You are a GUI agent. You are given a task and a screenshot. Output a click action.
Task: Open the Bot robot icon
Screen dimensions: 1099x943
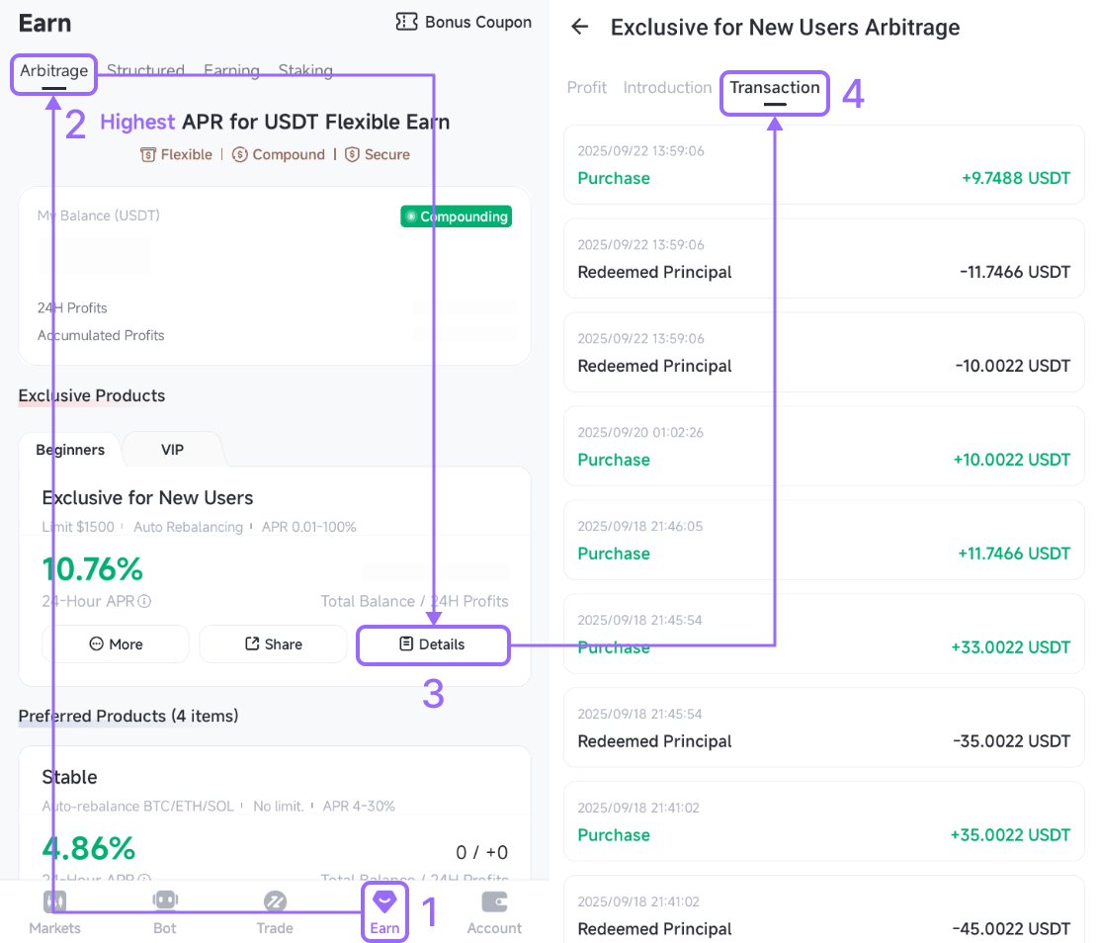coord(165,900)
